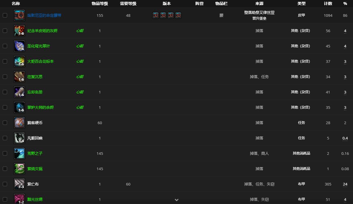Click the 其他消耗品 type in 荒野之子 row
Screen dimensions: 353x204
[301, 153]
